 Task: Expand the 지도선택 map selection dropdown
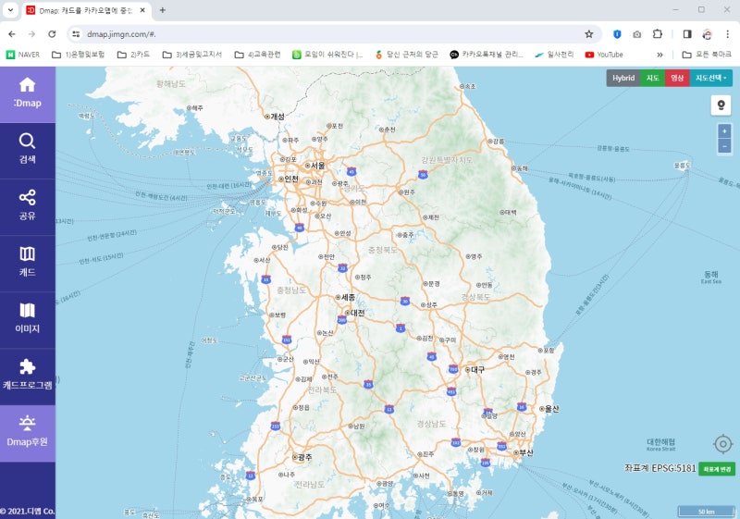tap(711, 78)
